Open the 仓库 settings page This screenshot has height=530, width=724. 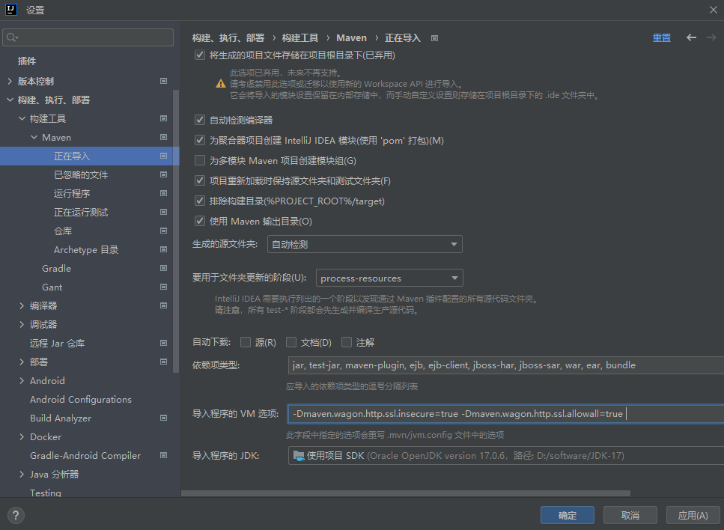pos(63,231)
